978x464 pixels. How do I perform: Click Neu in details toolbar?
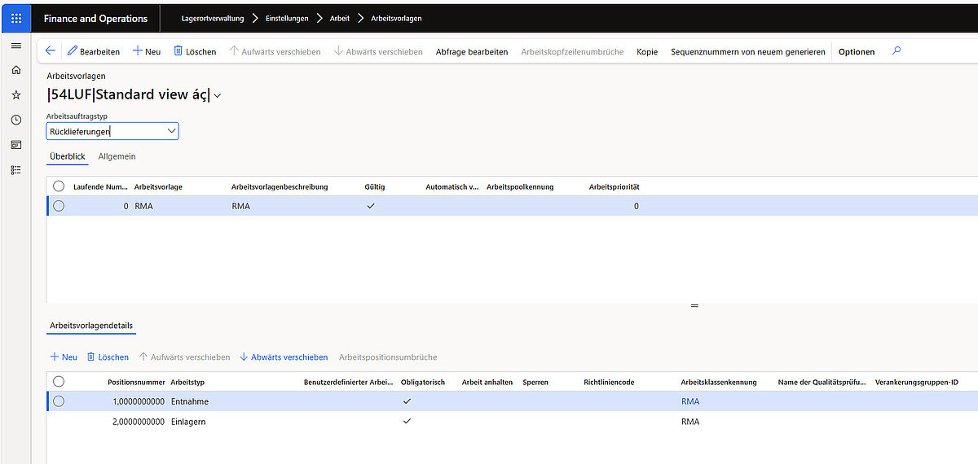tap(64, 357)
